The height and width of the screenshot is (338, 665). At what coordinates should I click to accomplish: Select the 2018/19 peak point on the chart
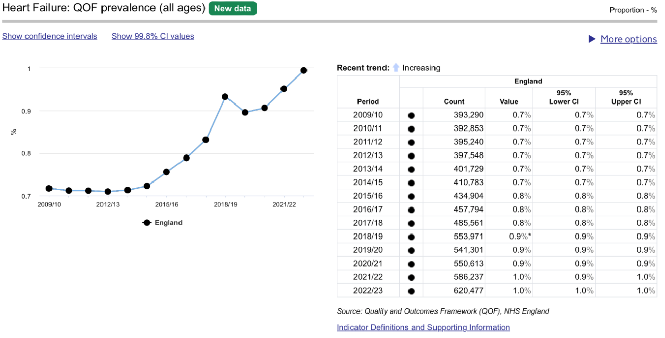(x=226, y=96)
